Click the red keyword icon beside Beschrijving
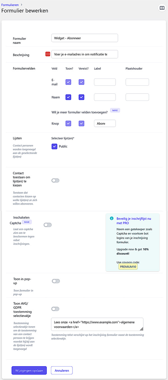The width and height of the screenshot is (168, 380). click(x=48, y=54)
